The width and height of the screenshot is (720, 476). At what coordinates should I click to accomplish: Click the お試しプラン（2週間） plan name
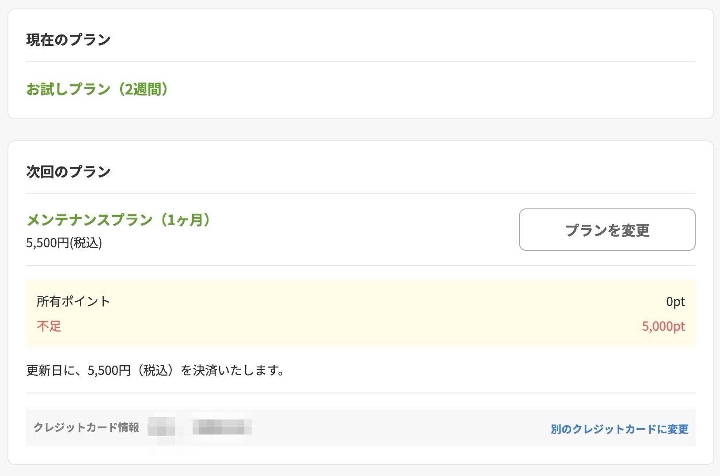97,89
